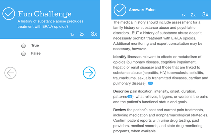Choose 3x text size in Answer panel
Image resolution: width=211 pixels, height=135 pixels.
tap(205, 15)
